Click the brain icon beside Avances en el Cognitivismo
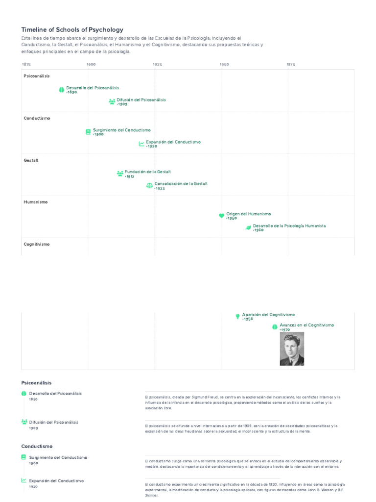Image resolution: width=376 pixels, height=502 pixels. [275, 327]
